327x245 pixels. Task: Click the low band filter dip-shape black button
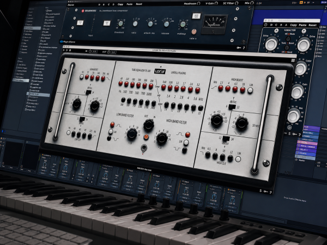[x=109, y=138]
